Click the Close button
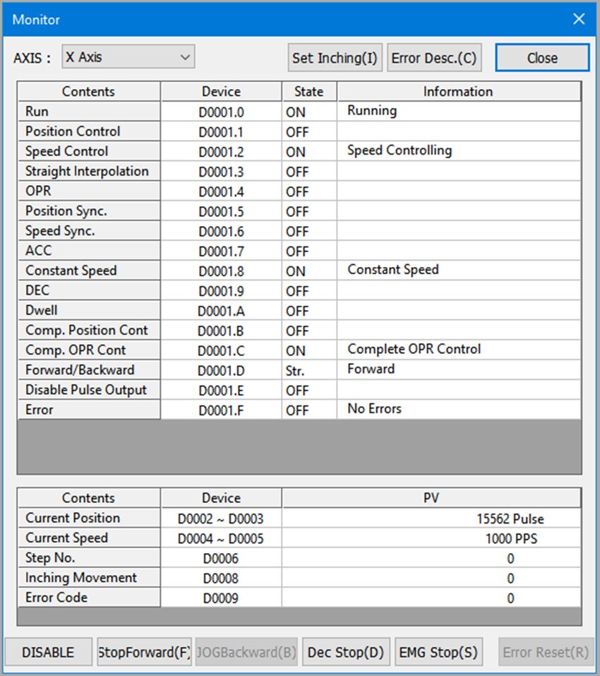Viewport: 600px width, 676px height. tap(542, 58)
